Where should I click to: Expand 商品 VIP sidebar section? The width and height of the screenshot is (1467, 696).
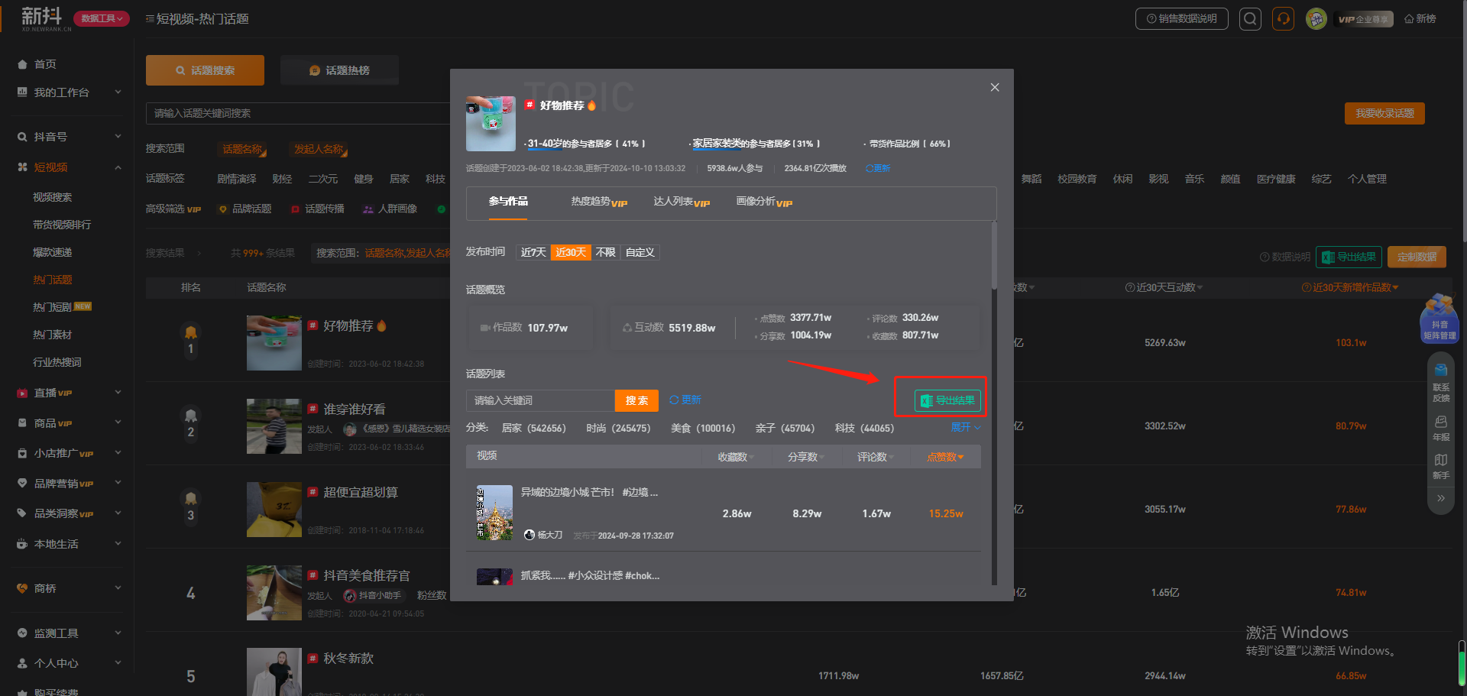coord(69,423)
